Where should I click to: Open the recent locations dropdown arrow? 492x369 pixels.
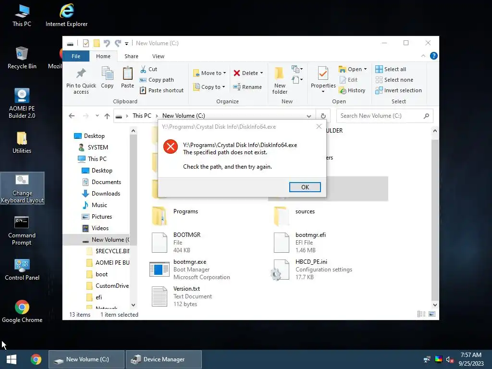pos(97,116)
